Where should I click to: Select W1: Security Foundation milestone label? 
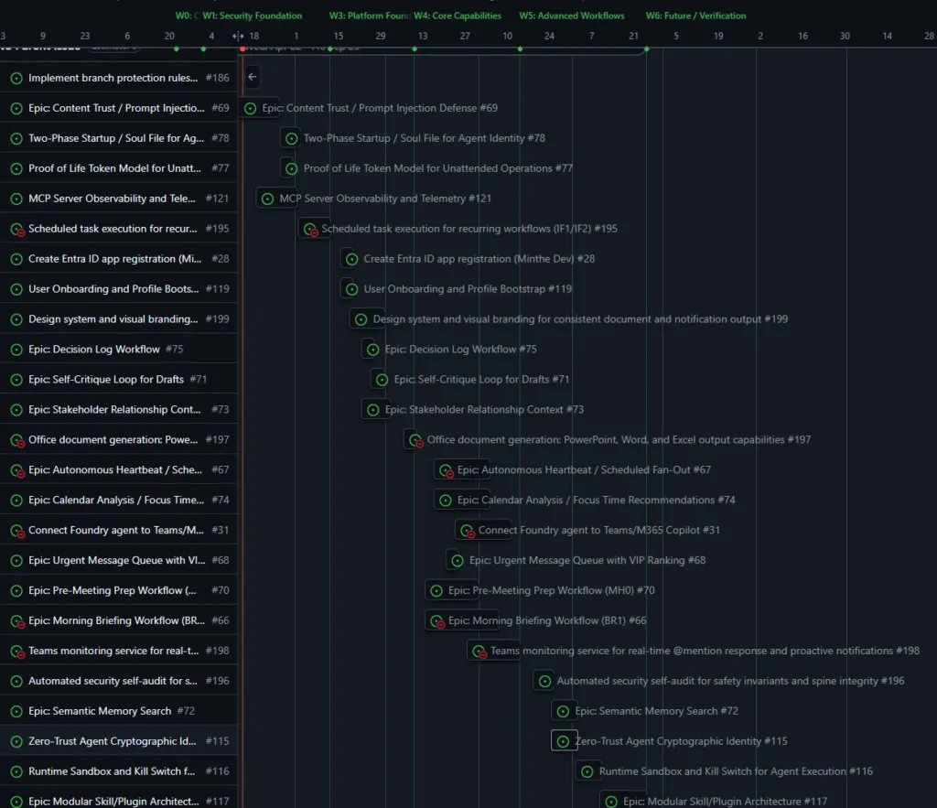pos(253,16)
